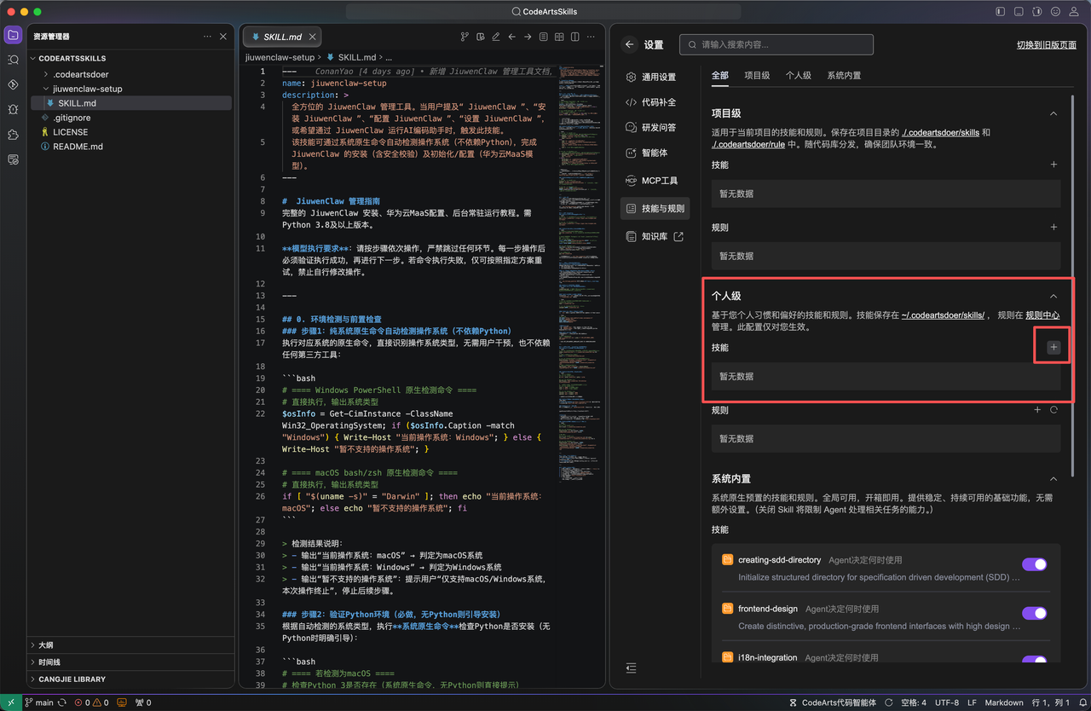This screenshot has width=1091, height=711.
Task: Add a personal-level skill with plus icon
Action: [x=1053, y=347]
